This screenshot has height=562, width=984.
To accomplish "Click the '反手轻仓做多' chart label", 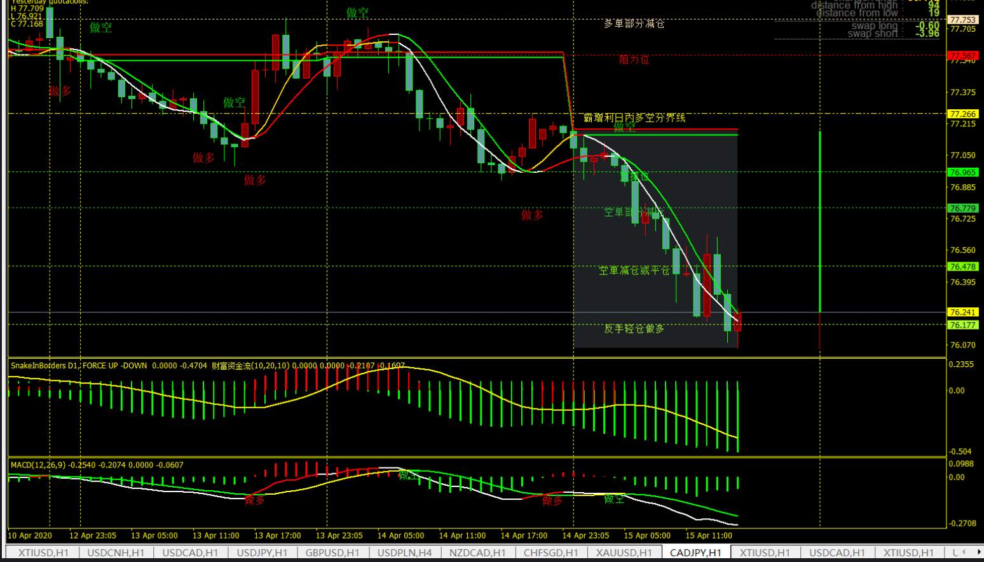I will tap(634, 328).
